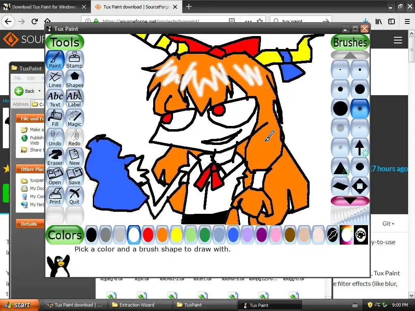Start a New drawing
Viewport: 415px width, 311px height.
point(75,158)
